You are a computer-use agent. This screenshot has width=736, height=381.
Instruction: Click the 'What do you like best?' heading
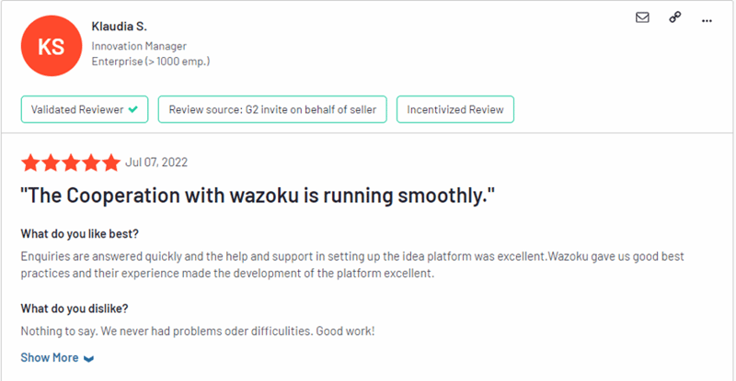(80, 234)
